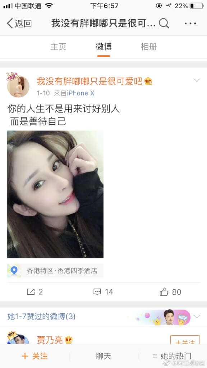Open 聊天 chat button
This screenshot has width=207, height=368.
103,356
